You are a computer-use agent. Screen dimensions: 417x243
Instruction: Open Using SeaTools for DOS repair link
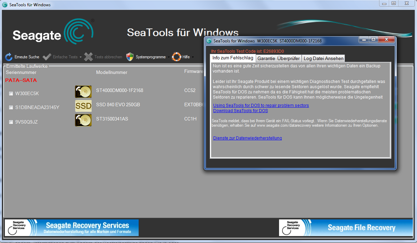pyautogui.click(x=261, y=106)
